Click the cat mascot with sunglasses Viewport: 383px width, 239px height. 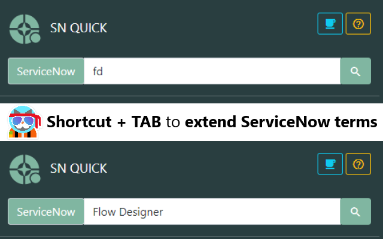tap(23, 122)
